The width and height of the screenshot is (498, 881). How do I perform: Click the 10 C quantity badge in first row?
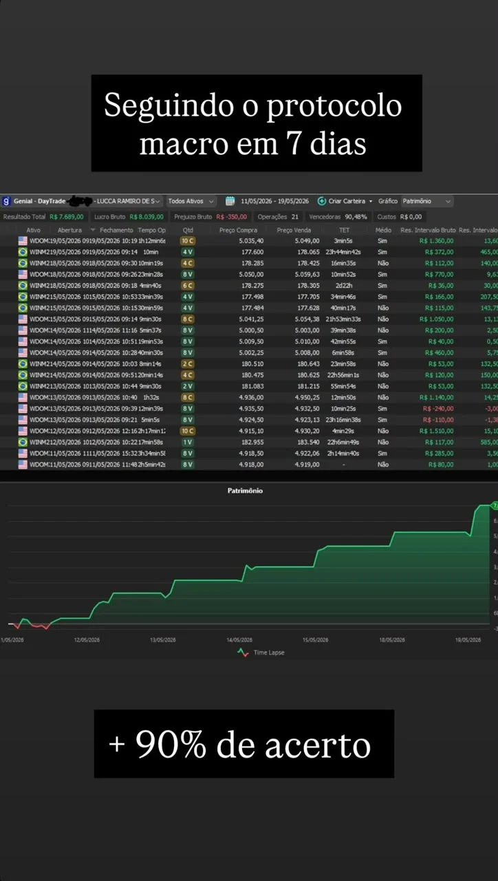tap(188, 241)
